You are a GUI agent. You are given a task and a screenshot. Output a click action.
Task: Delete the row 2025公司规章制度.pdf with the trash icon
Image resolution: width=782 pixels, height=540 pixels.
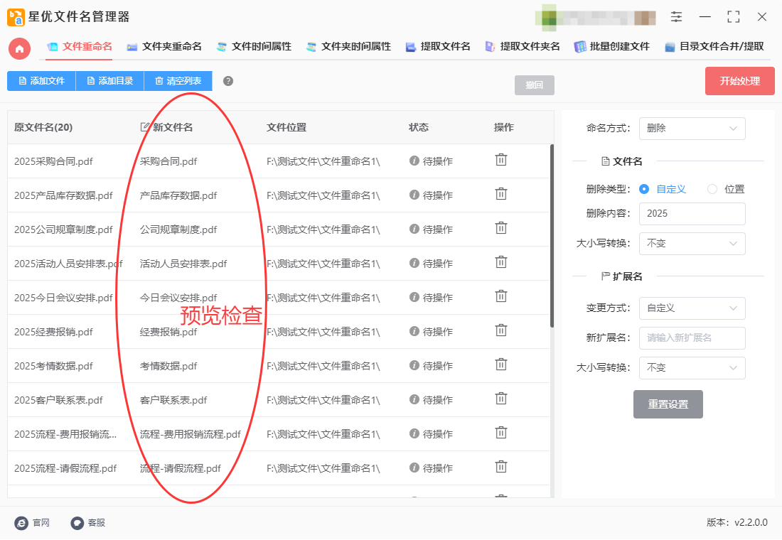500,228
